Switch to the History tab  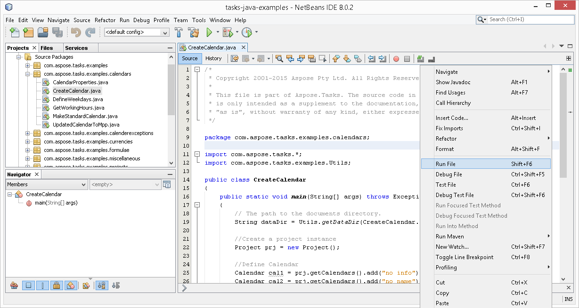tap(214, 58)
